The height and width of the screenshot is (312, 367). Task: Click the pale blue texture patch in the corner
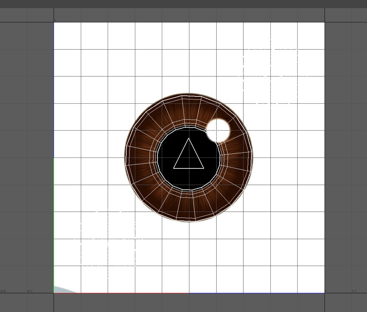pos(64,289)
